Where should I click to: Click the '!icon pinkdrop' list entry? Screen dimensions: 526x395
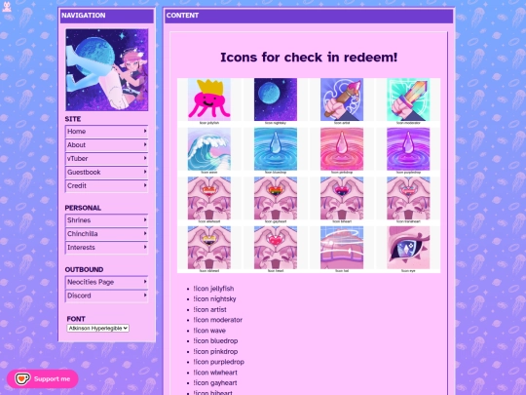pos(215,352)
